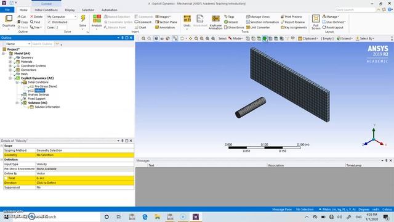Expand the Geometry tree node
This screenshot has height=222, width=394.
coord(10,57)
